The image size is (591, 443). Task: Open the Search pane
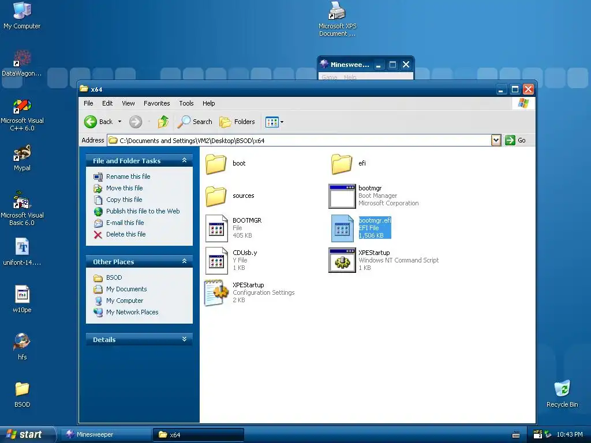pos(194,122)
